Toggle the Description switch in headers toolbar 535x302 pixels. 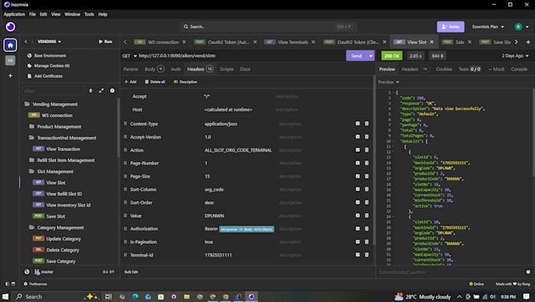pyautogui.click(x=175, y=82)
